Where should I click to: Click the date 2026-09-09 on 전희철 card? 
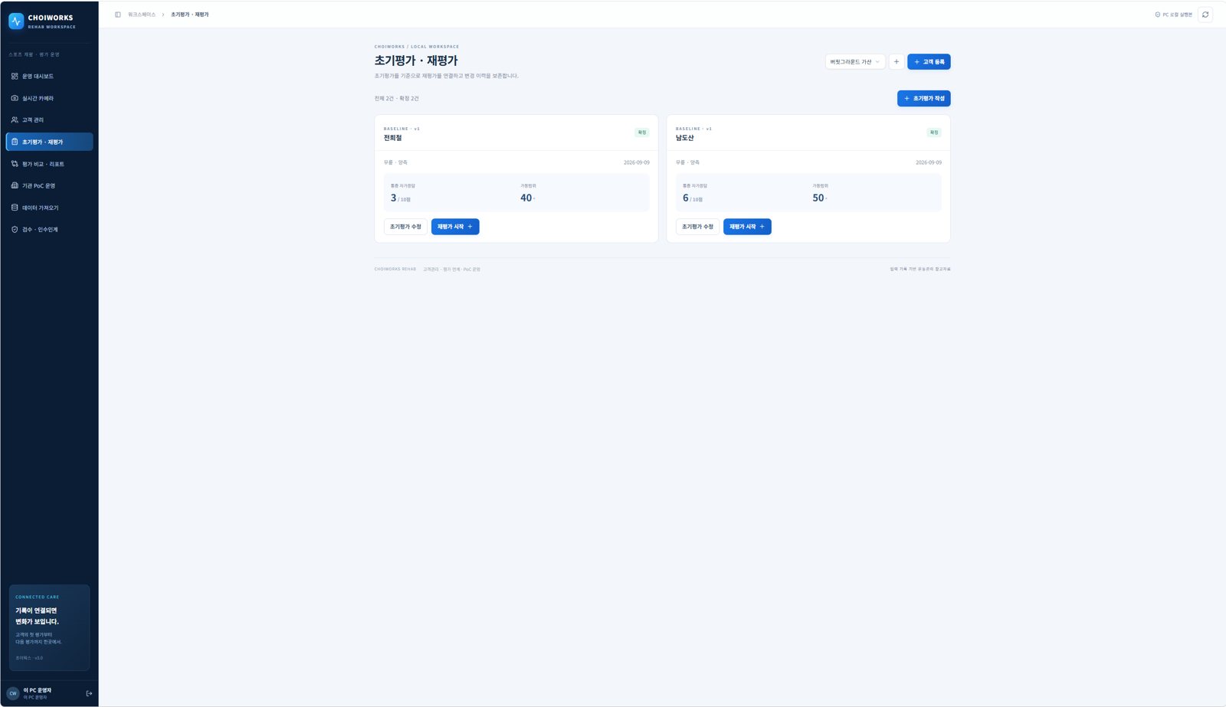pyautogui.click(x=637, y=162)
